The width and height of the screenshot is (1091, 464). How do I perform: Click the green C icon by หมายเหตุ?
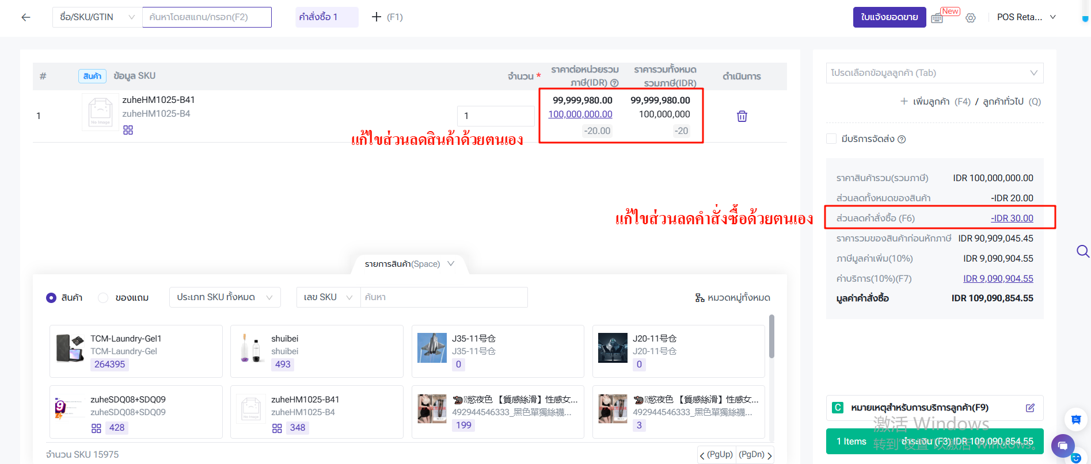(838, 408)
